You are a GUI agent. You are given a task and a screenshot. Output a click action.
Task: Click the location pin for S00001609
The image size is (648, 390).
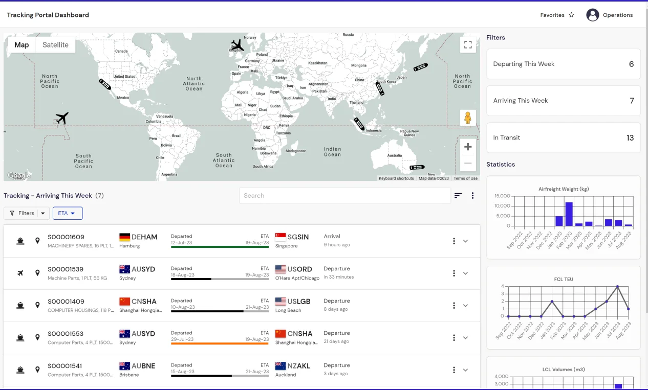tap(37, 241)
